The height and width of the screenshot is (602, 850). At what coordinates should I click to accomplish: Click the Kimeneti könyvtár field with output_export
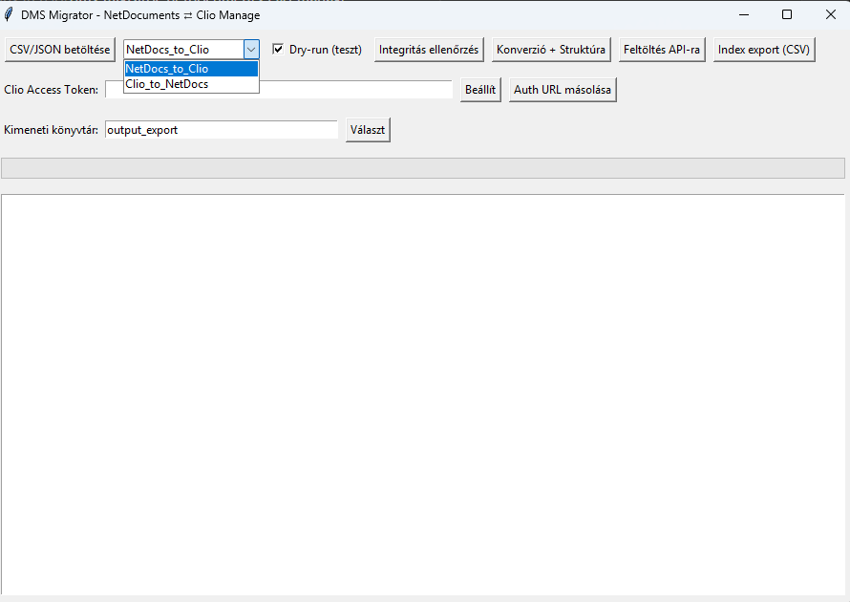pos(222,130)
